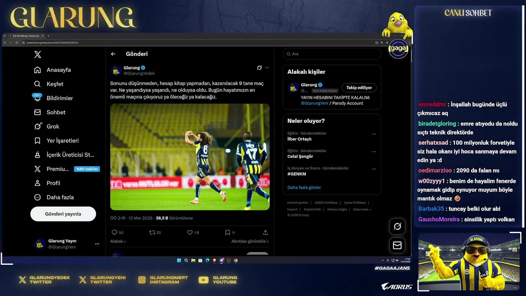Open floating messages envelope button
526x296 pixels.
397,245
